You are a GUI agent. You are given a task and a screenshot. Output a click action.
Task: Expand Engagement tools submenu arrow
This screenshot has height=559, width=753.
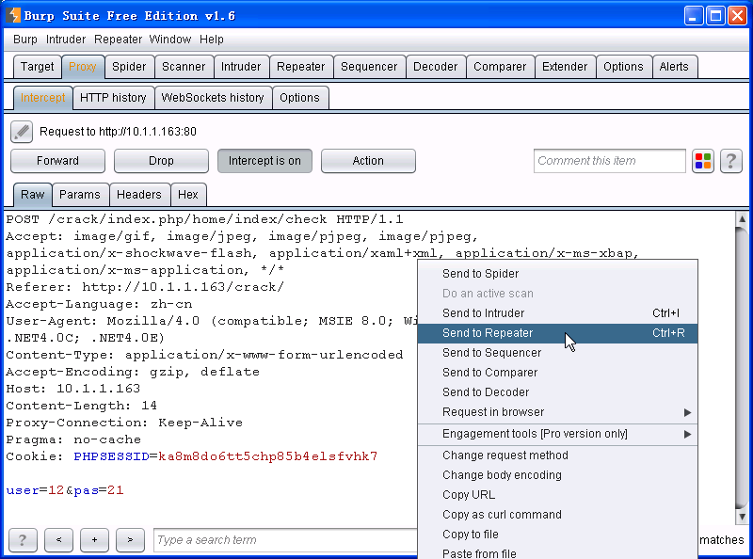point(687,434)
